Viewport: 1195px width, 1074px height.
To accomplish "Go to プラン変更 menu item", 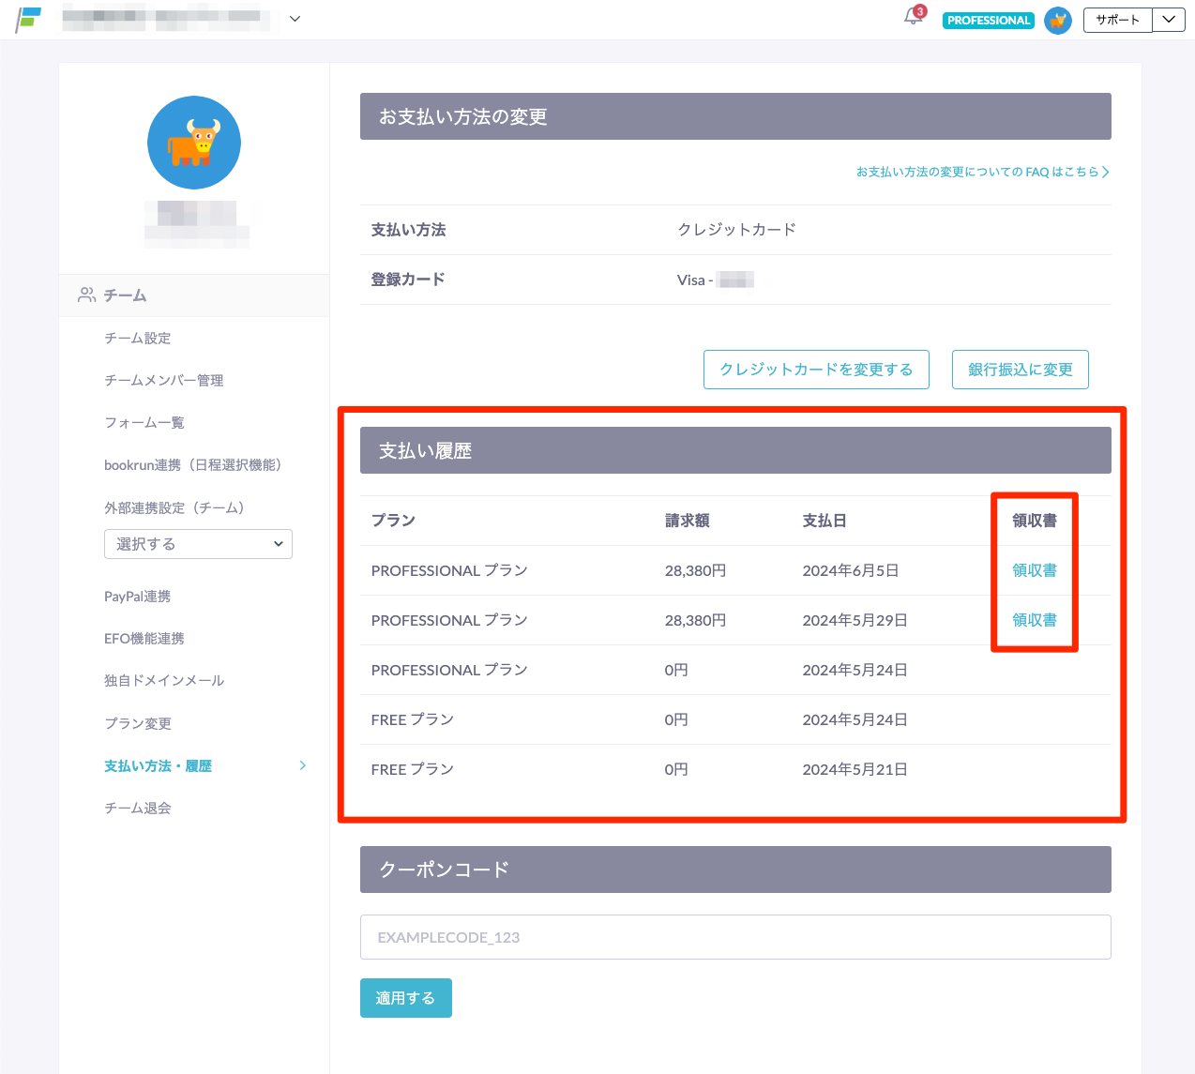I will point(138,723).
